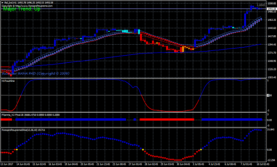Click the small blue square in FXprime panel
Viewport: 277px width, 167px height.
[x=135, y=119]
